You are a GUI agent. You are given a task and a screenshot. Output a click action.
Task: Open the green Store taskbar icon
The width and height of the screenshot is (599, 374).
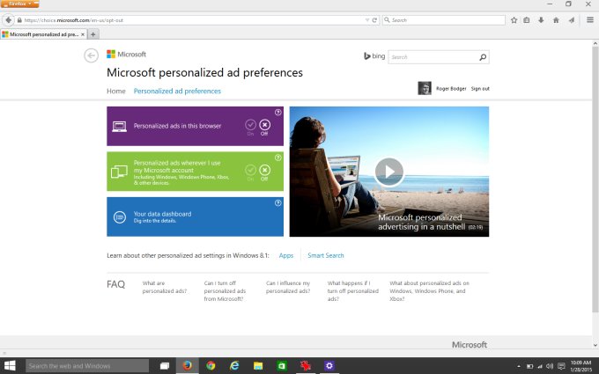(x=282, y=365)
